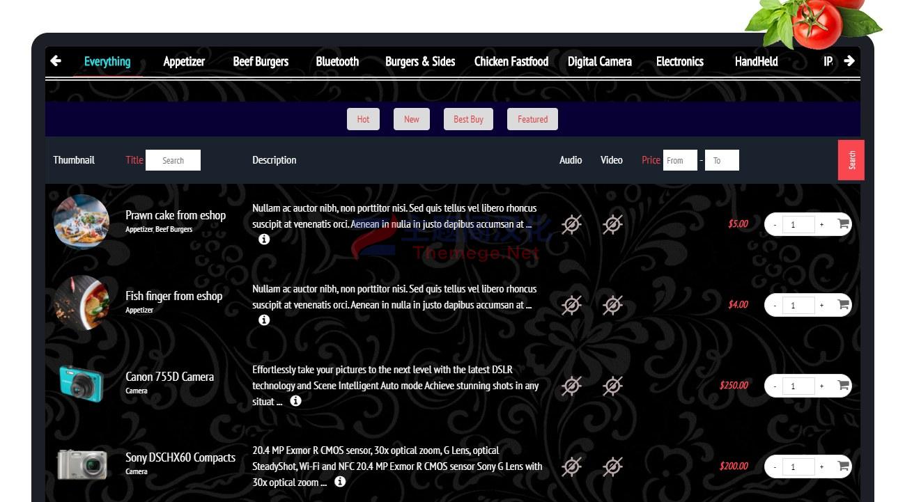Click the right arrow to scroll categories forward

pyautogui.click(x=849, y=61)
